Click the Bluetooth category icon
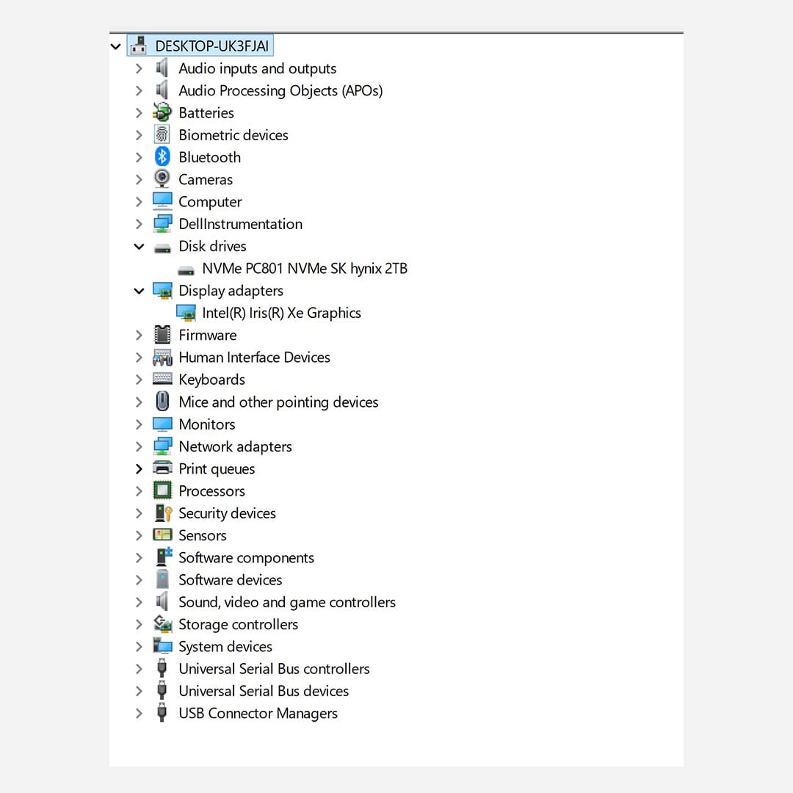 [x=162, y=157]
